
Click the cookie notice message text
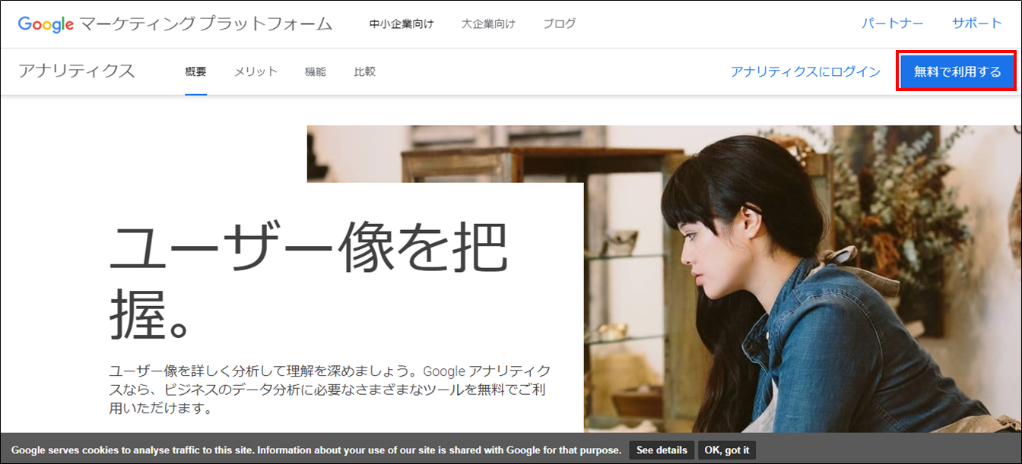click(316, 450)
